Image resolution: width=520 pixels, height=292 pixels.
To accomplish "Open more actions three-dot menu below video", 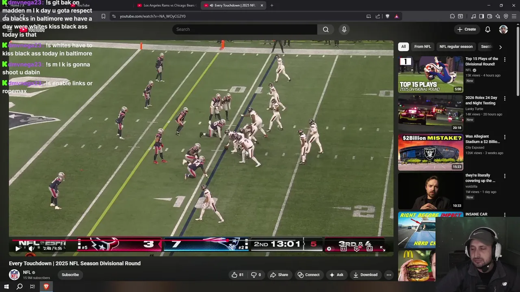I will 389,275.
